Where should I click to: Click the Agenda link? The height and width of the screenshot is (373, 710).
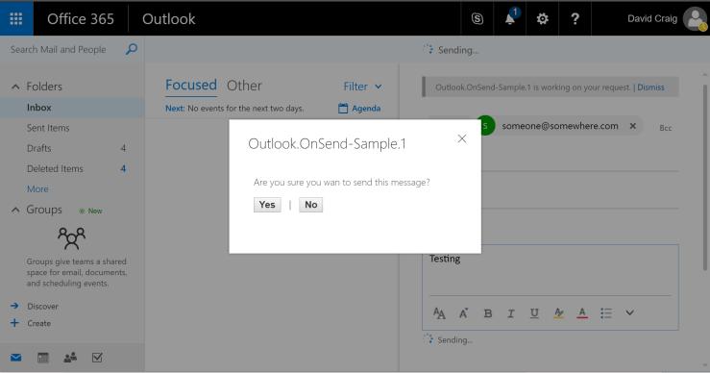366,109
